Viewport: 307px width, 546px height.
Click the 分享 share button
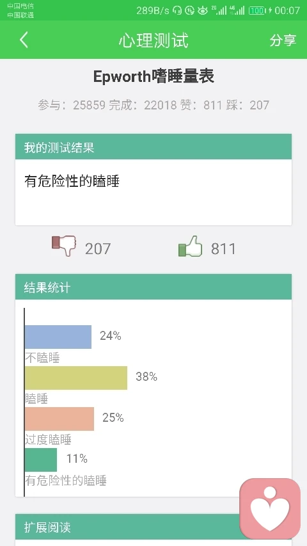[283, 40]
